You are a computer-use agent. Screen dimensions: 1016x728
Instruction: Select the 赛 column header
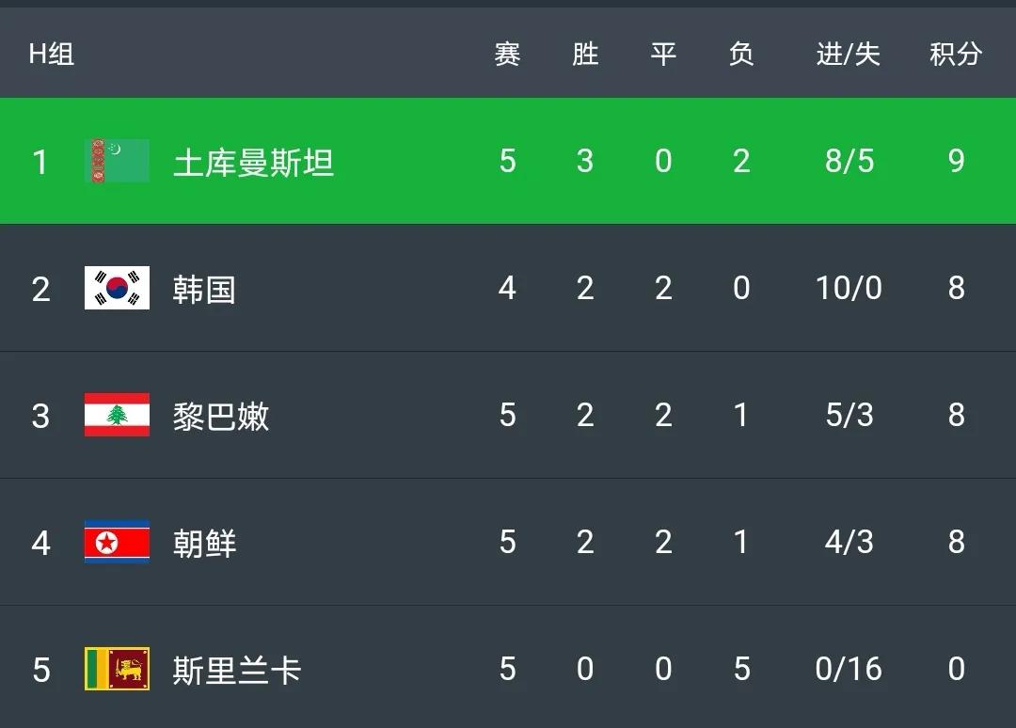507,54
